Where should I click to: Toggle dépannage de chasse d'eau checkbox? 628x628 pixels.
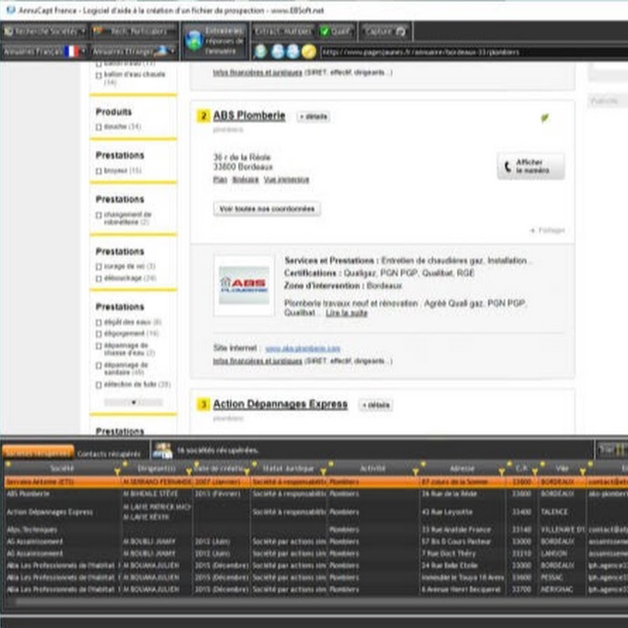[x=98, y=346]
